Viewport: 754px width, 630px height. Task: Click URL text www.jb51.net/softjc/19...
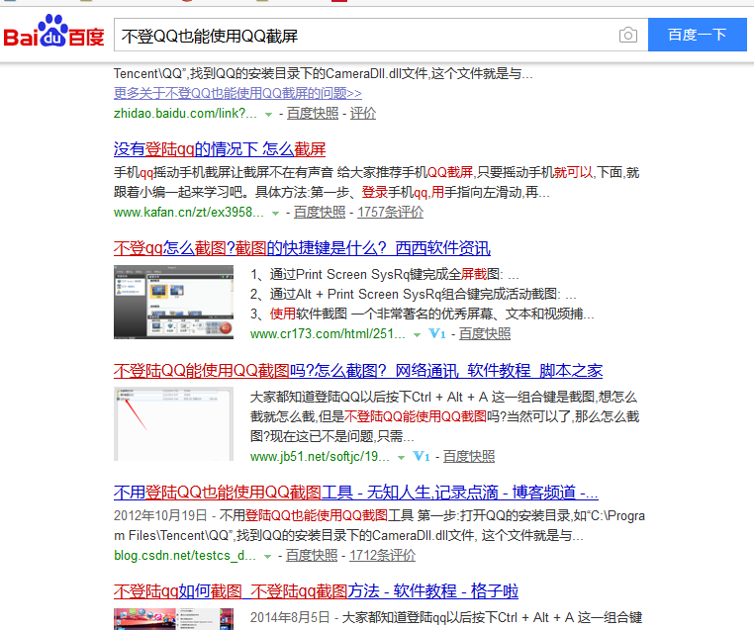[320, 456]
